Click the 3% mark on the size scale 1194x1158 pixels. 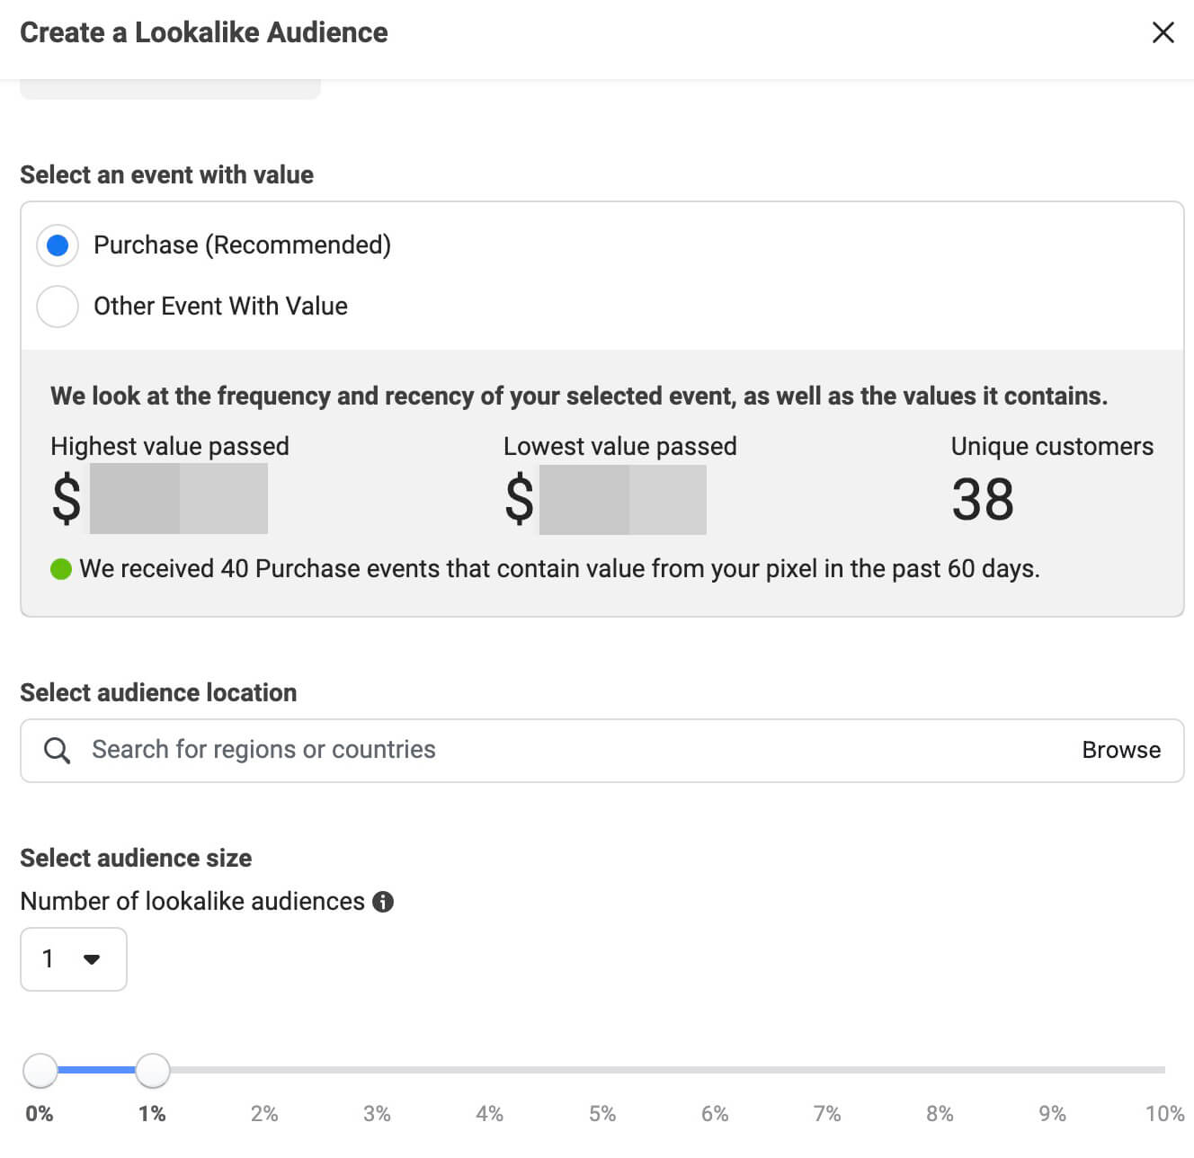377,1114
